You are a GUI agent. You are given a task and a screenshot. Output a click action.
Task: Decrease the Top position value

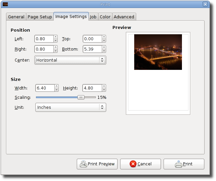pyautogui.click(x=104, y=41)
